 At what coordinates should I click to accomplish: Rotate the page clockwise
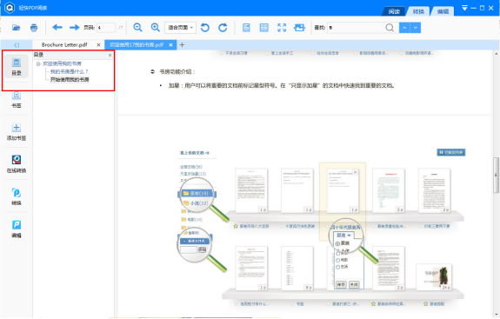(223, 28)
